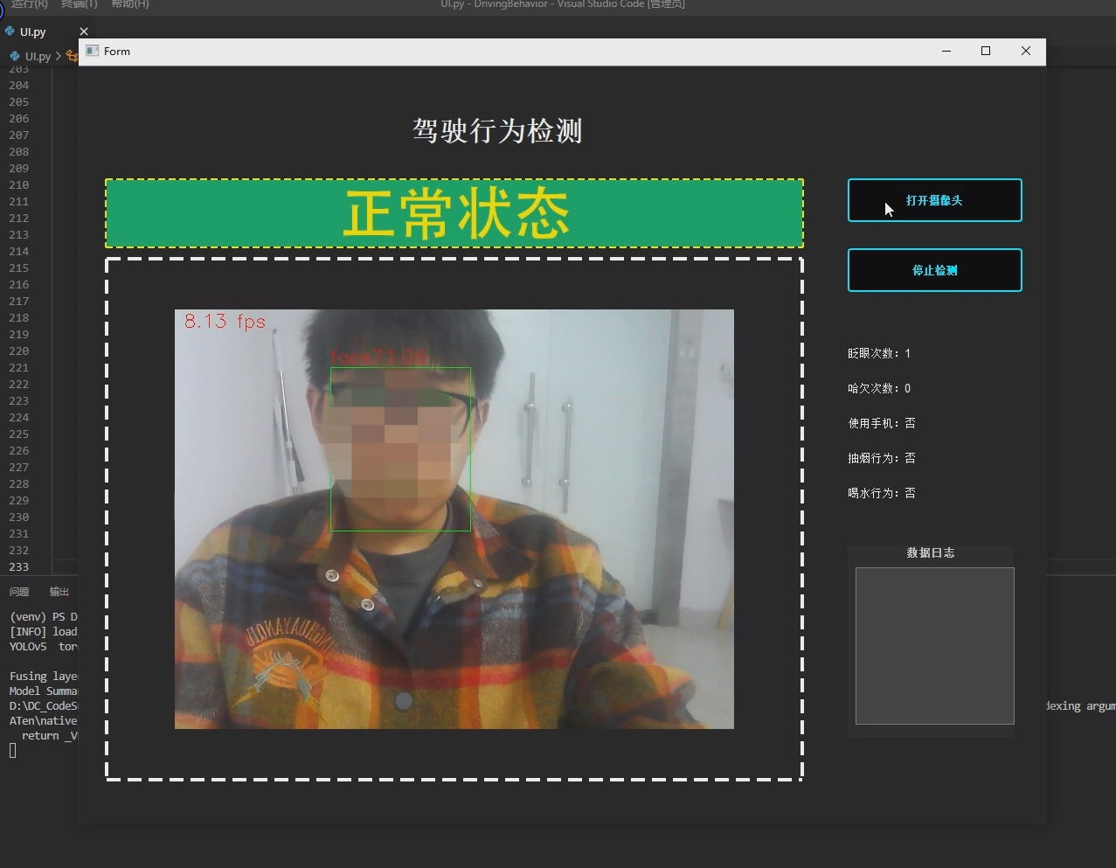Image resolution: width=1116 pixels, height=868 pixels.
Task: Select the UI.py editor tab
Action: pyautogui.click(x=33, y=31)
